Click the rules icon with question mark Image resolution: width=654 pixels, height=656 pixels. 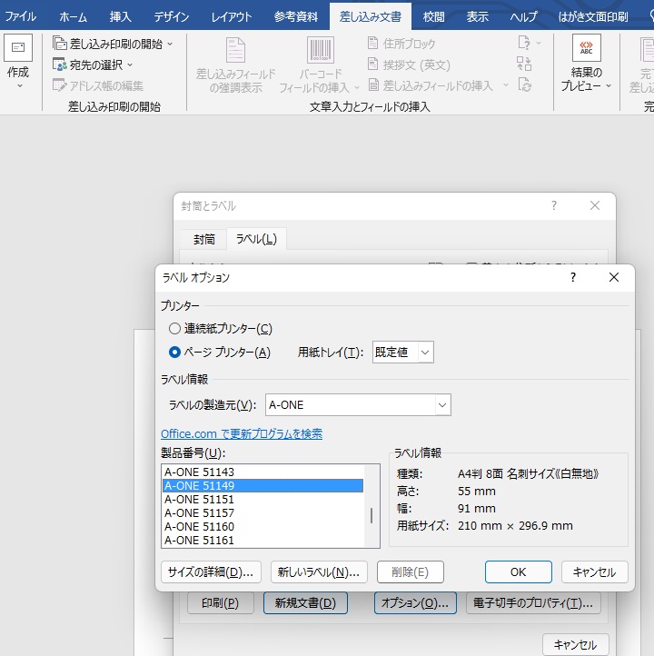(524, 43)
